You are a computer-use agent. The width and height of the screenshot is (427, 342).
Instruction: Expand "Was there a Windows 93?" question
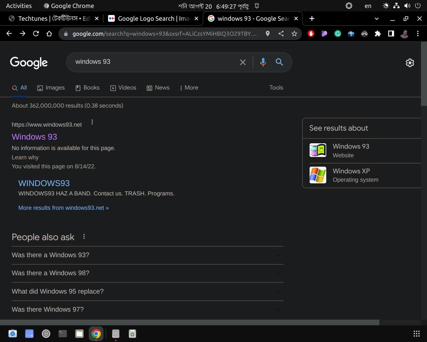pos(147,255)
